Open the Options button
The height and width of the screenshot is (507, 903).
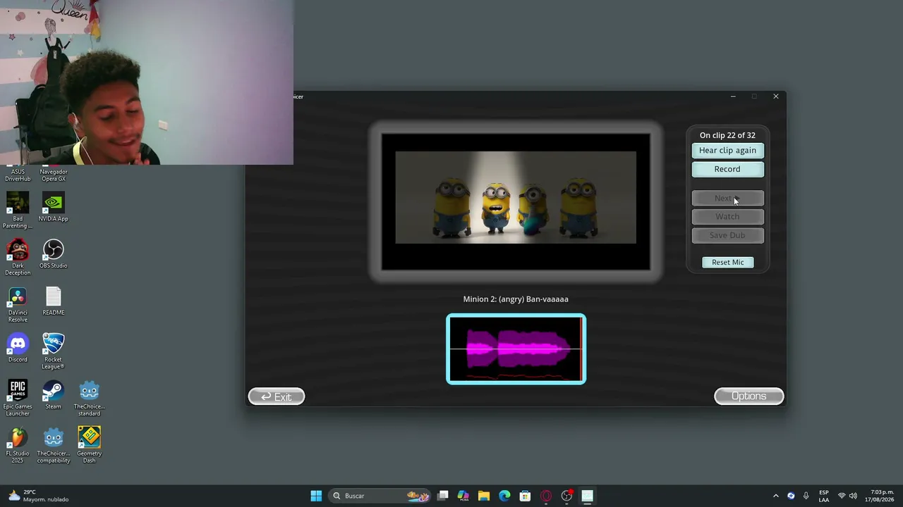pyautogui.click(x=749, y=396)
